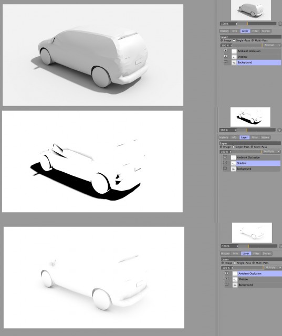Click the Shadow layer thumbnail icon in the bottom panel
The image size is (282, 336).
click(235, 279)
